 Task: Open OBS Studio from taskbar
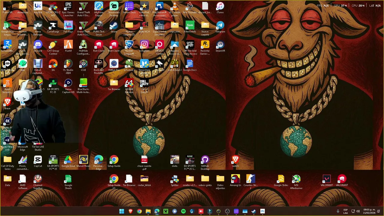click(227, 211)
